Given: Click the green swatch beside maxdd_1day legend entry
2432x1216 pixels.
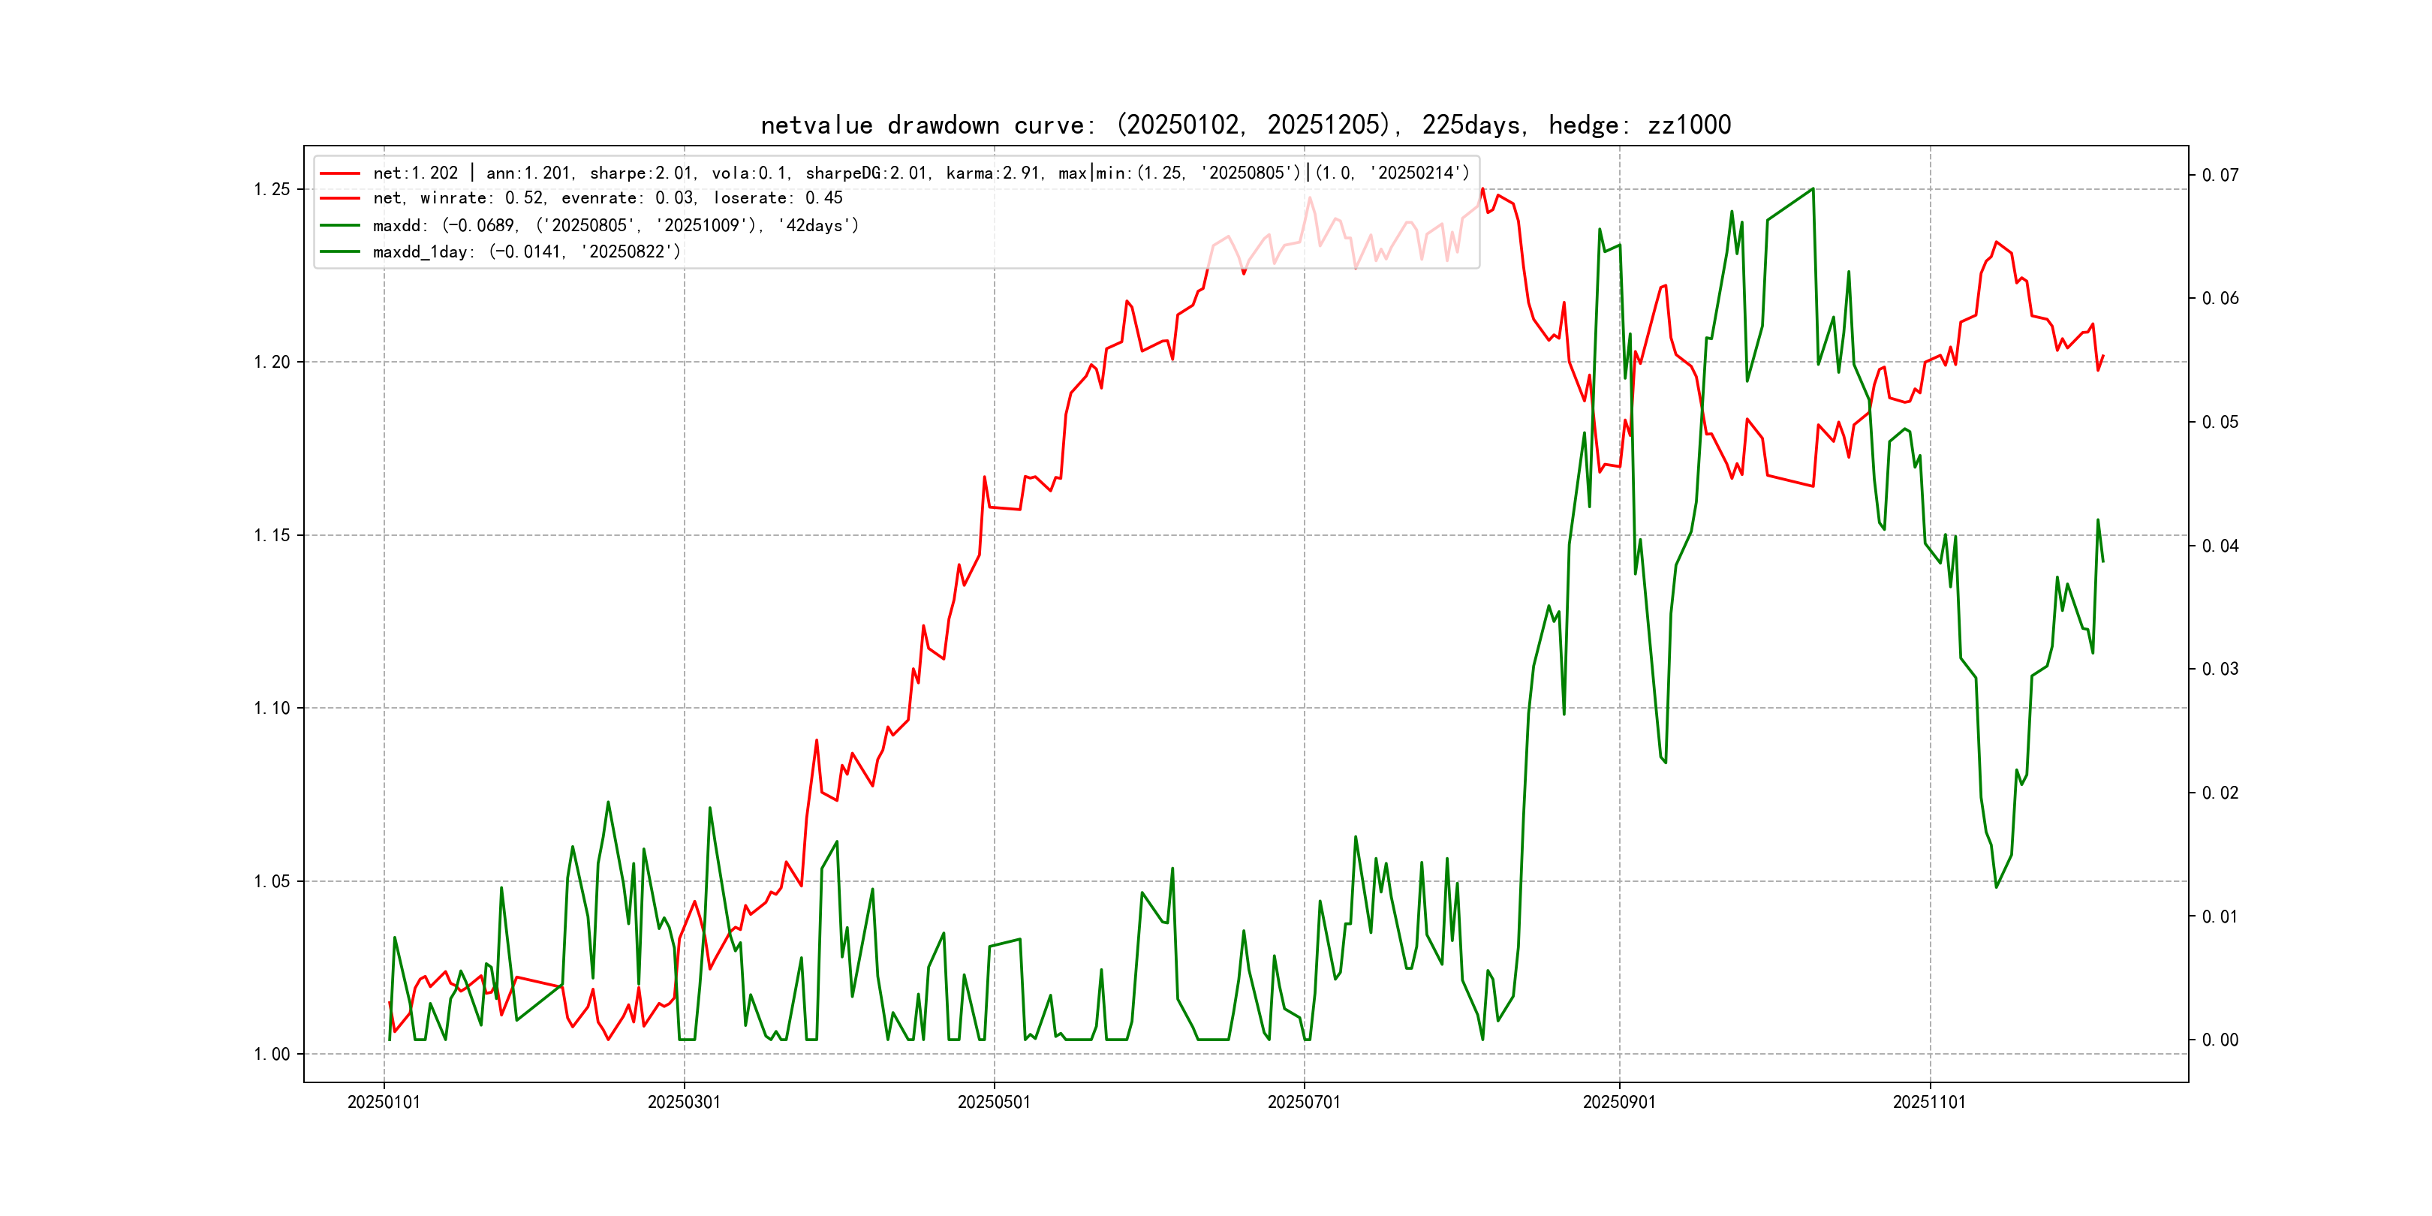Looking at the screenshot, I should coord(340,252).
